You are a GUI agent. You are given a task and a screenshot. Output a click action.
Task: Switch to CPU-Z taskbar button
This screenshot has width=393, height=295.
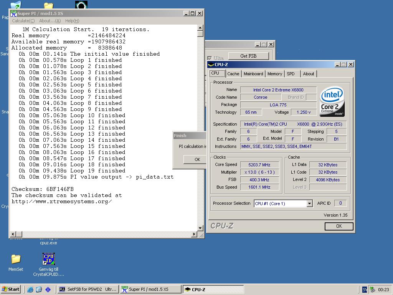pos(213,289)
